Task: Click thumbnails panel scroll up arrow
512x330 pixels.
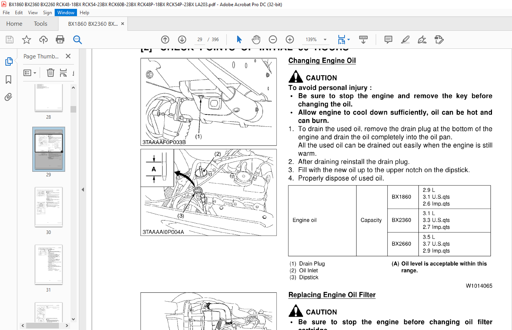Action: click(73, 88)
